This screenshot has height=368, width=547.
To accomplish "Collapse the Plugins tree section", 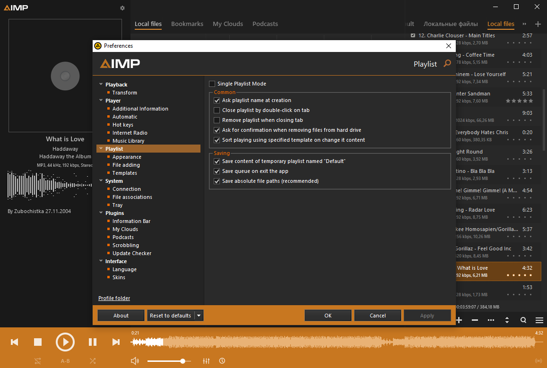I will tap(101, 213).
